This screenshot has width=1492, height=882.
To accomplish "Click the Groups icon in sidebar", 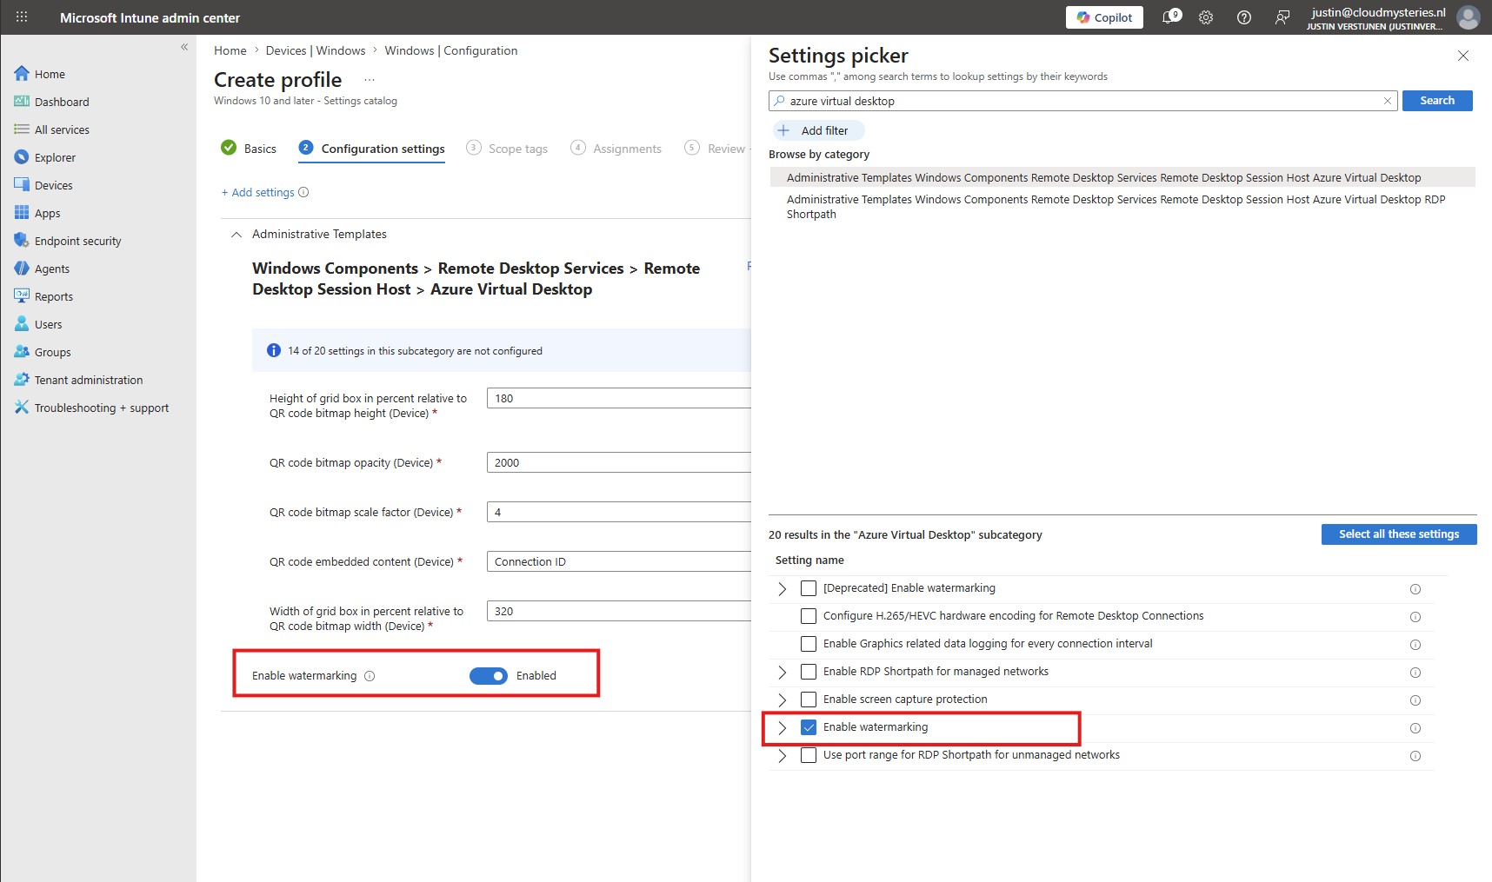I will click(x=22, y=352).
